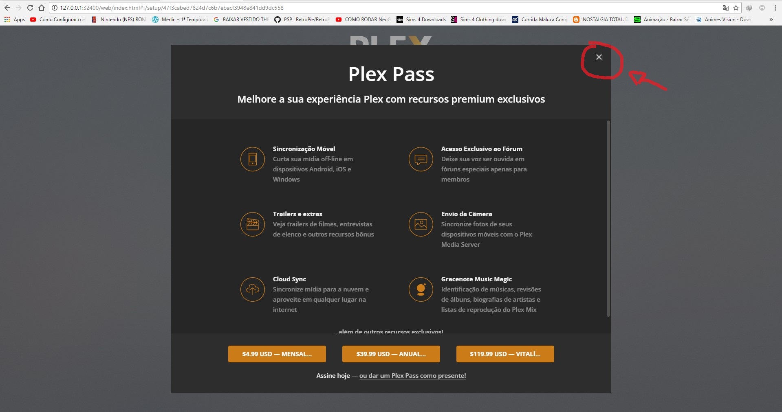View site information icon in address bar
The height and width of the screenshot is (412, 782).
55,8
